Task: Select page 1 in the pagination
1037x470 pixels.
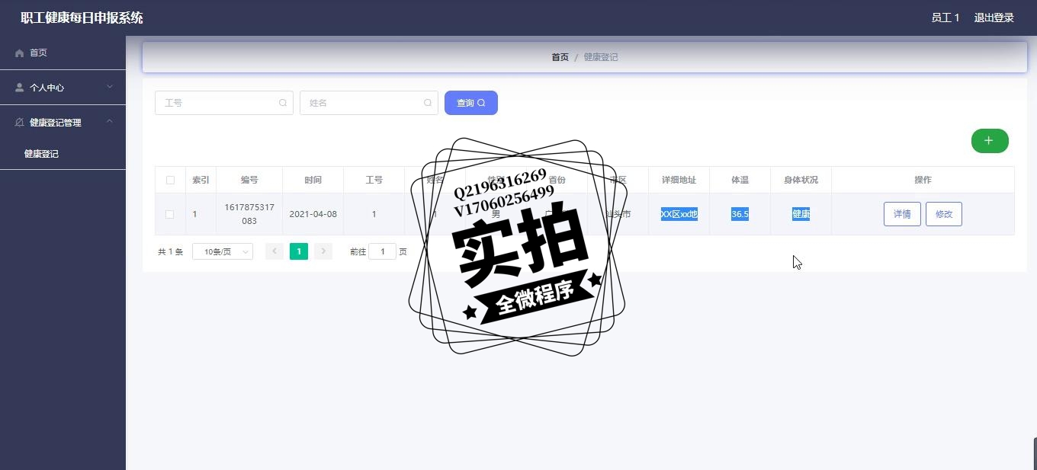Action: [x=299, y=251]
